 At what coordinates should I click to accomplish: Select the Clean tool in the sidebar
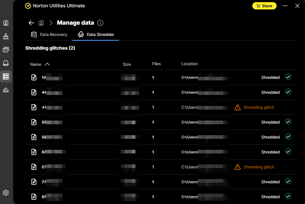point(6,36)
